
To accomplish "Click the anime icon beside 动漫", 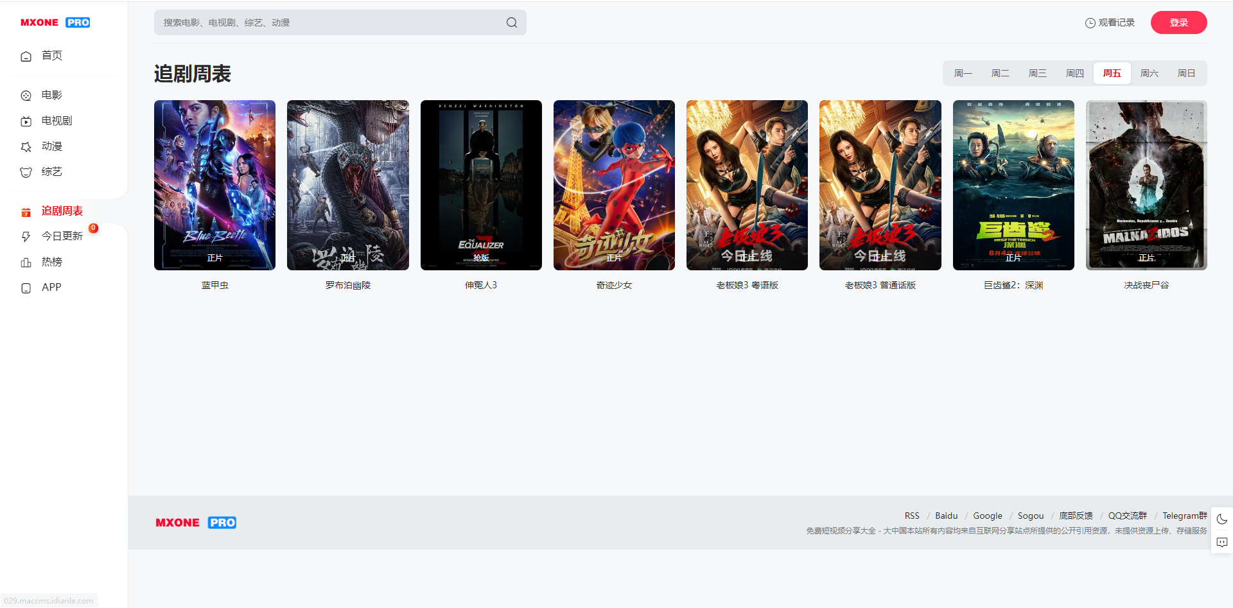I will (x=26, y=147).
